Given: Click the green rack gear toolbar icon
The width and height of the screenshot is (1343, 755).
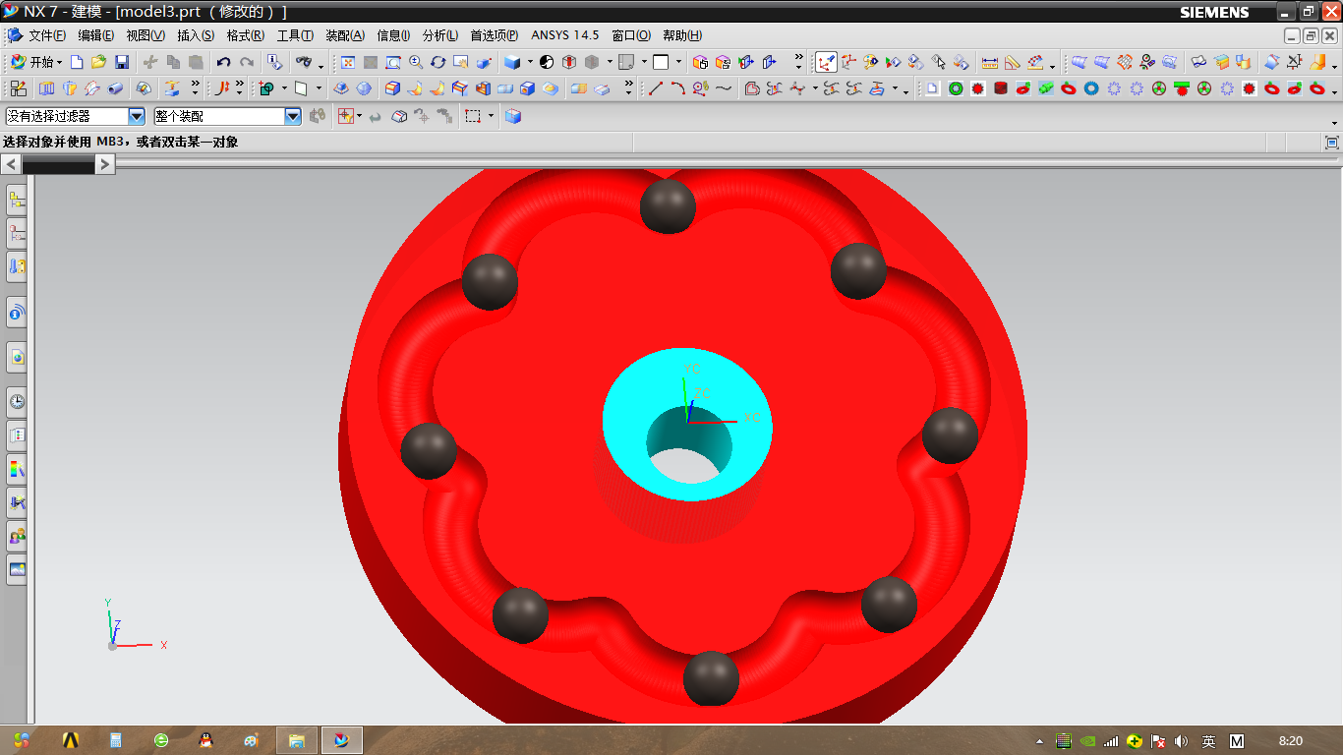Looking at the screenshot, I should [x=1182, y=88].
